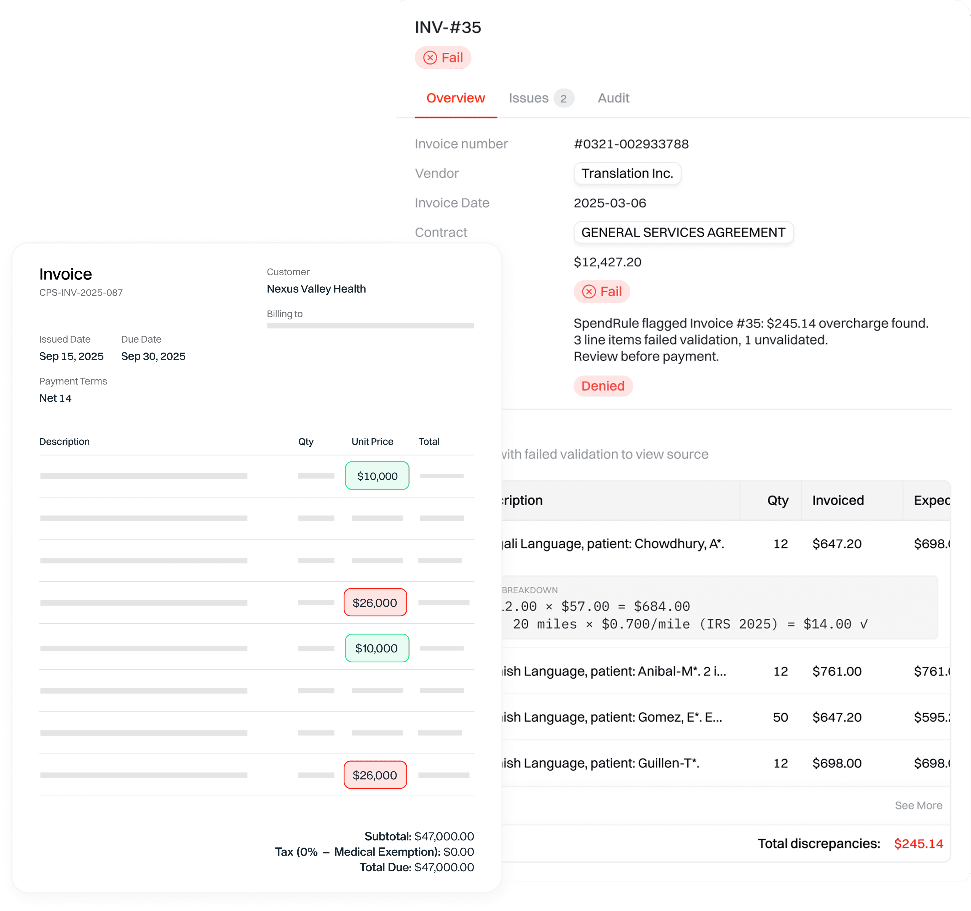Image resolution: width=971 pixels, height=911 pixels.
Task: Click the Invoiced column header
Action: pyautogui.click(x=838, y=500)
